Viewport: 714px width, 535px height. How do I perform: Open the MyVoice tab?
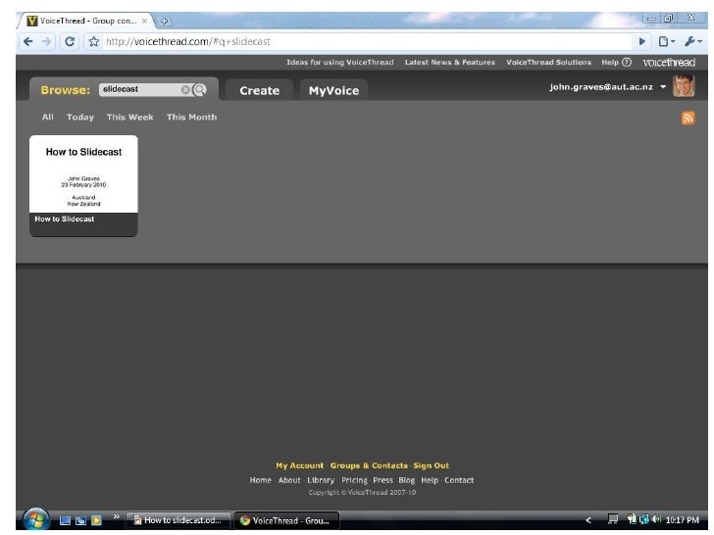click(333, 90)
